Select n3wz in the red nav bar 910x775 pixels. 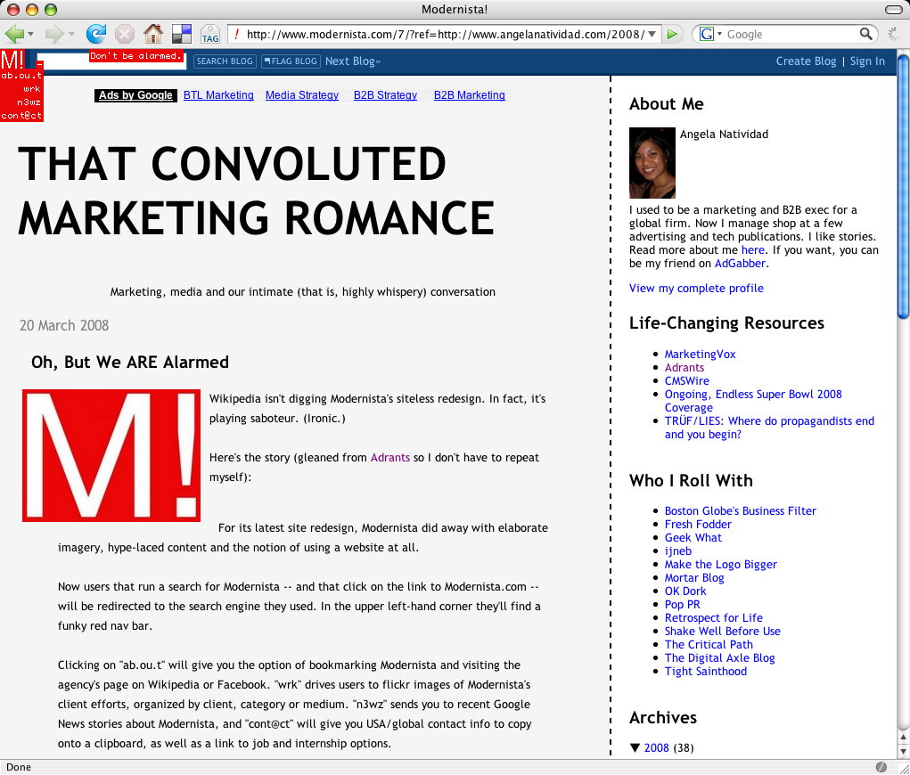29,102
